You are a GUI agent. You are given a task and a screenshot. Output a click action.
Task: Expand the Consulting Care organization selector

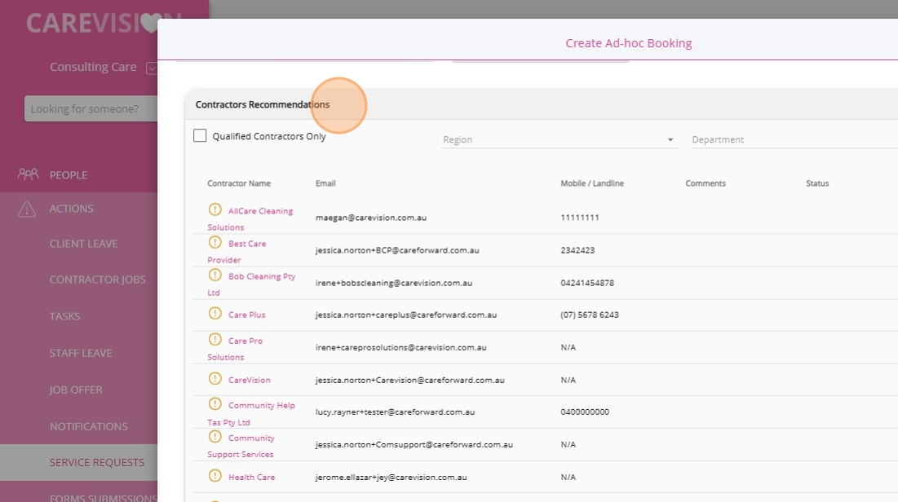[152, 68]
